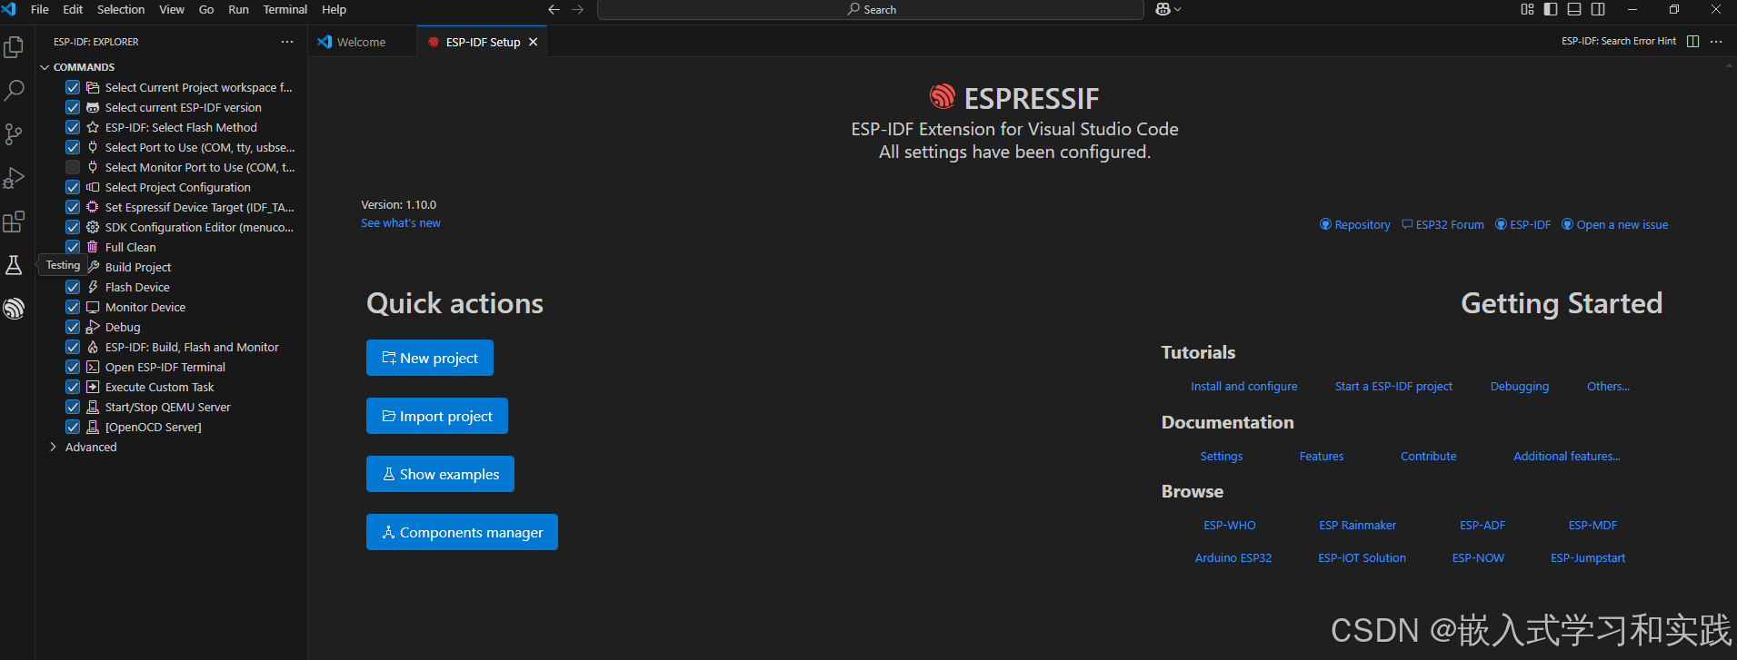Open the Arduino ESP32 link
The image size is (1737, 660).
pos(1233,558)
